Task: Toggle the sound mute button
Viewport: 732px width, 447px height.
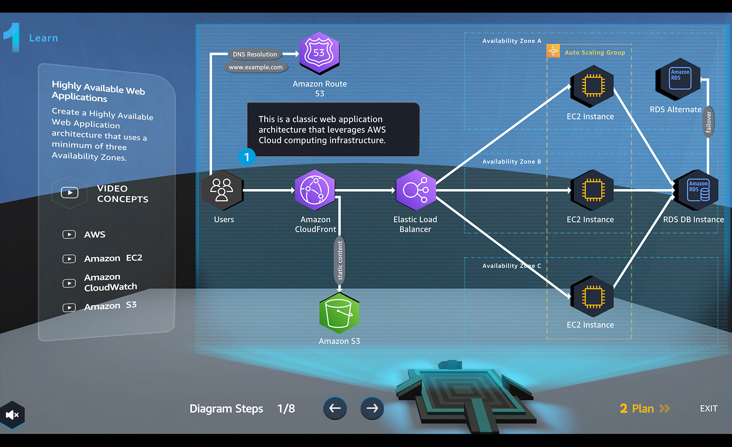Action: coord(12,415)
